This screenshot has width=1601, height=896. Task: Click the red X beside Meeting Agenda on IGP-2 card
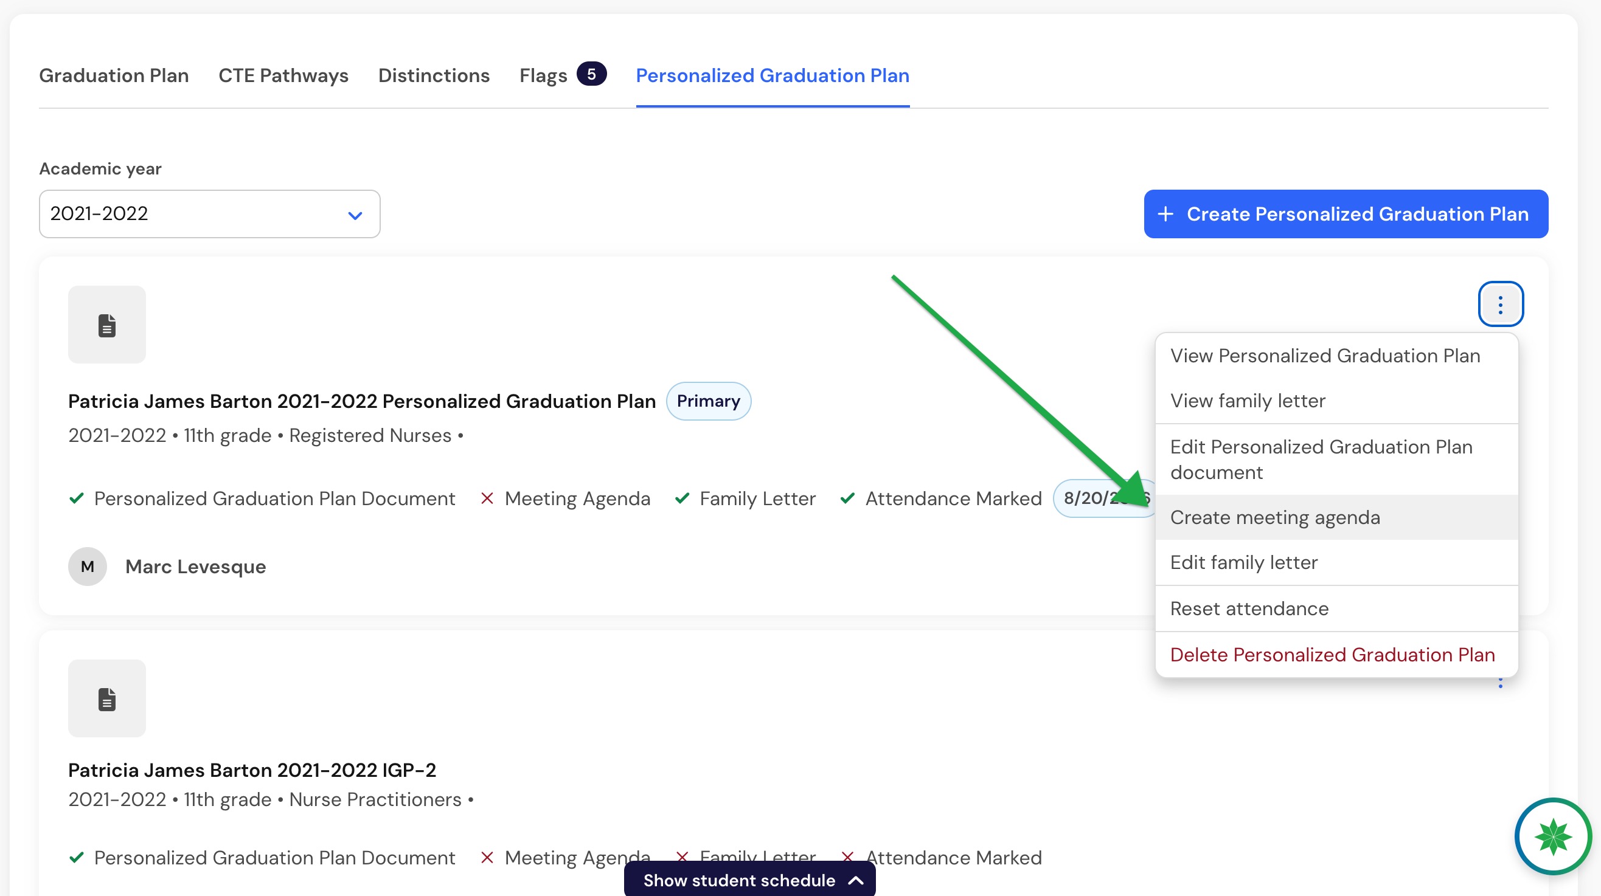[x=487, y=858]
